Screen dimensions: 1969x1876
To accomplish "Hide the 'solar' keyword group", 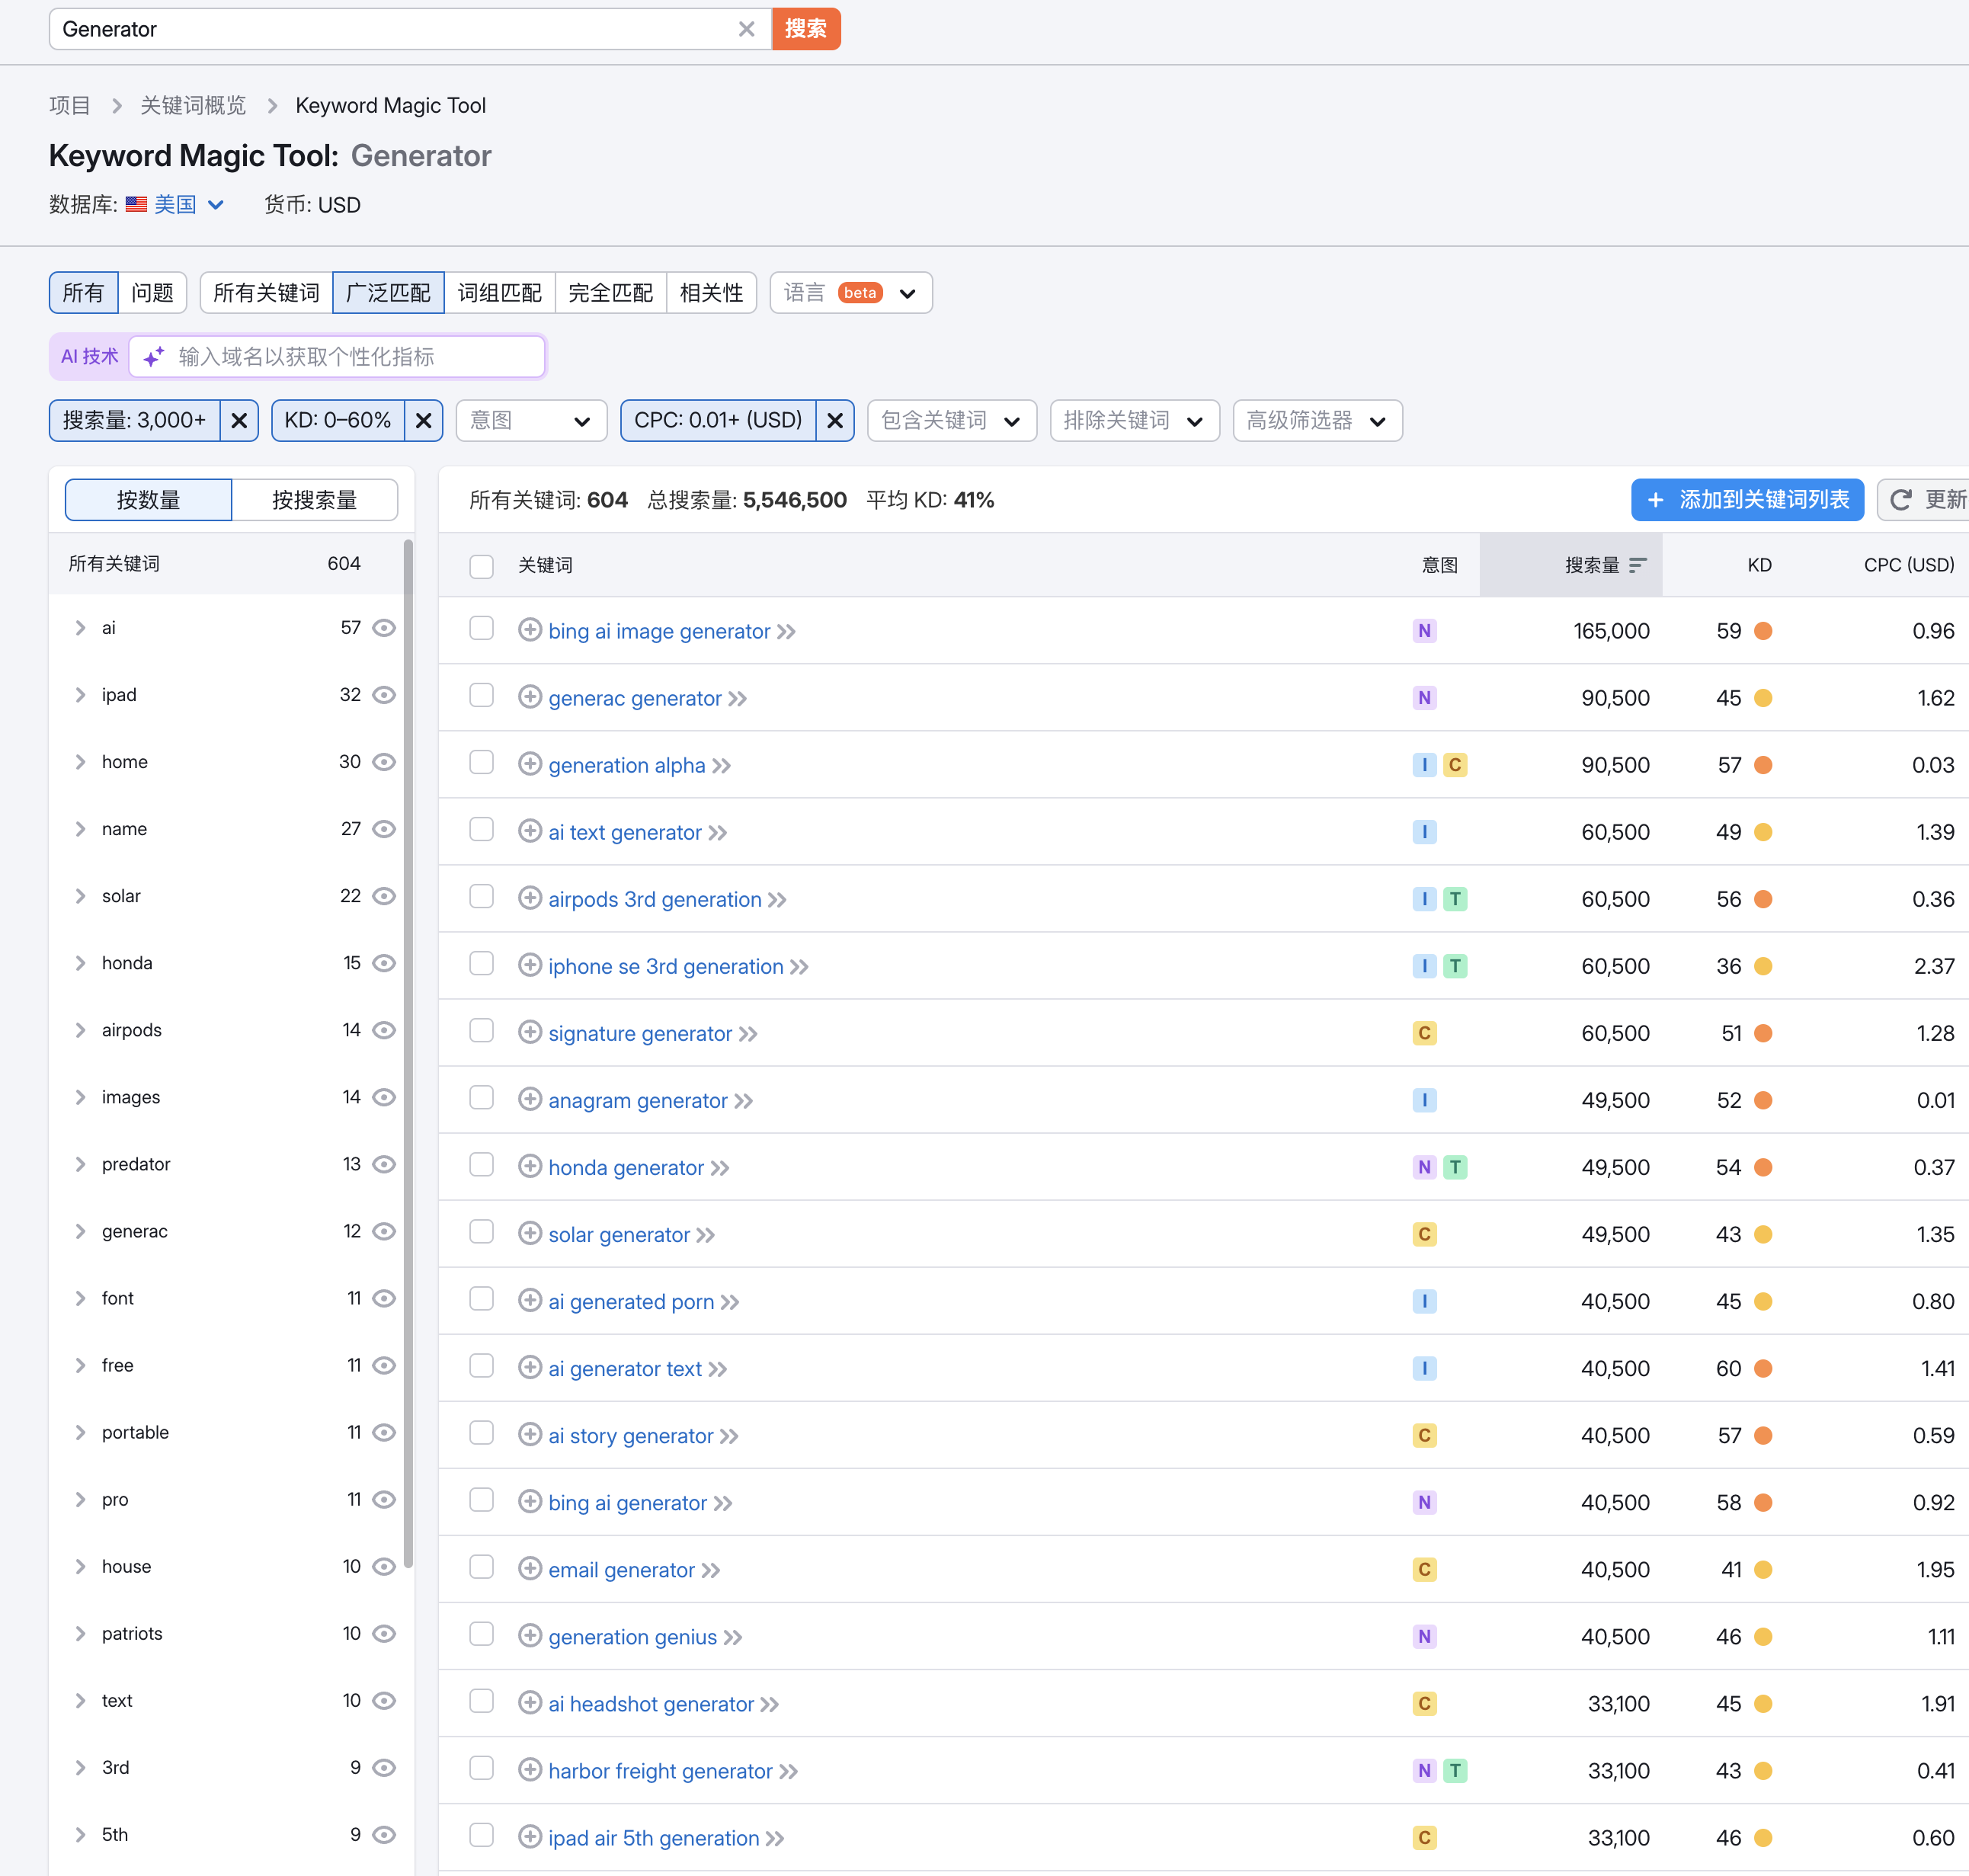I will click(x=384, y=896).
